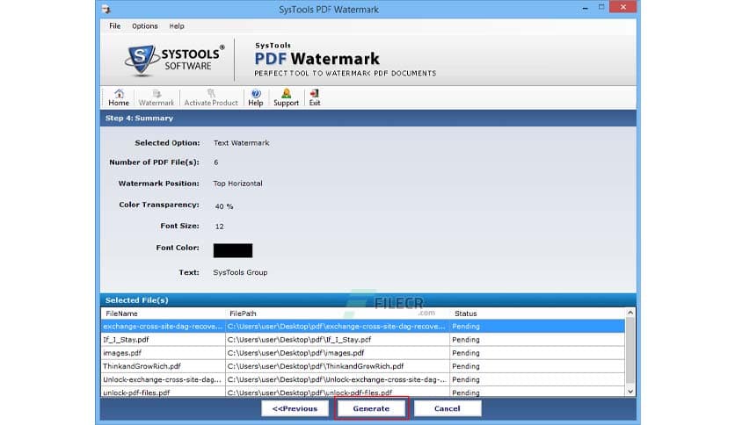Close the SysTools PDF Watermark window
Screen dimensions: 735x425
pyautogui.click(x=623, y=7)
